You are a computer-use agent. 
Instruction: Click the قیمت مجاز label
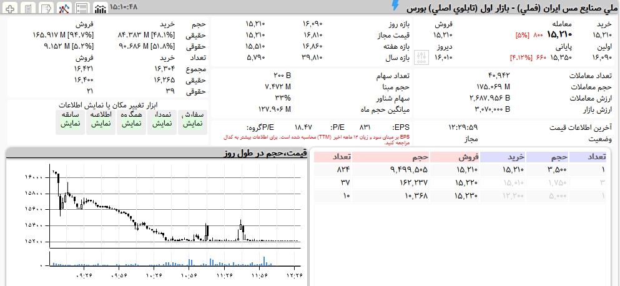coord(393,36)
